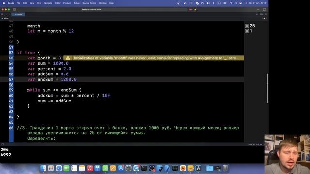Image resolution: width=310 pixels, height=174 pixels.
Task: Open Safari from the dock
Action: coord(59,168)
